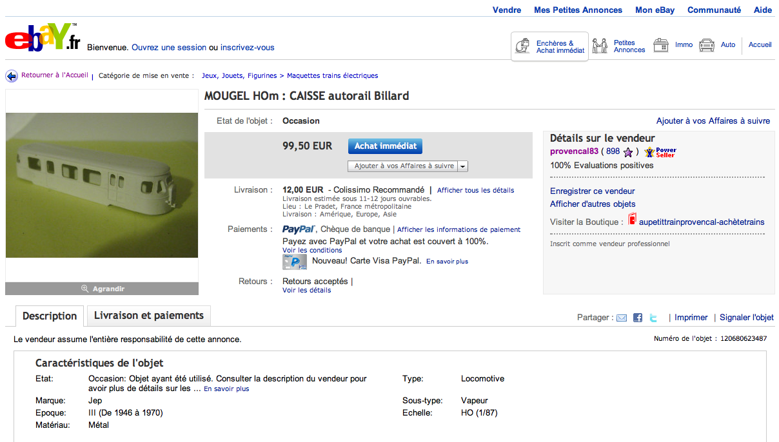Click the seller's boutique red door icon
This screenshot has width=779, height=442.
pyautogui.click(x=632, y=220)
